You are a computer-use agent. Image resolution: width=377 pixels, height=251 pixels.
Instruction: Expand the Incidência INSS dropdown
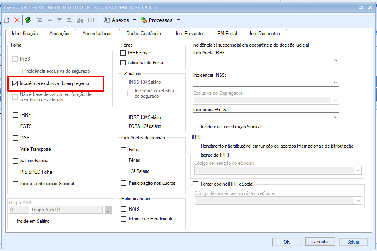click(335, 83)
